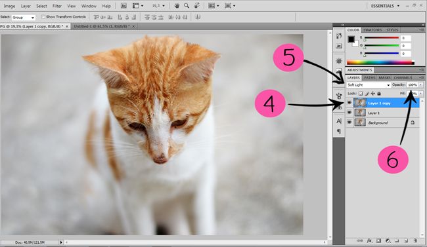Select the Hand tool in top bar
The height and width of the screenshot is (247, 427).
(177, 6)
